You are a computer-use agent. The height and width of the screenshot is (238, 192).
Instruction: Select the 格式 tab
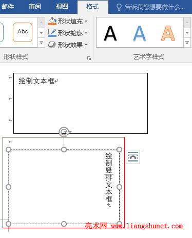pyautogui.click(x=92, y=7)
